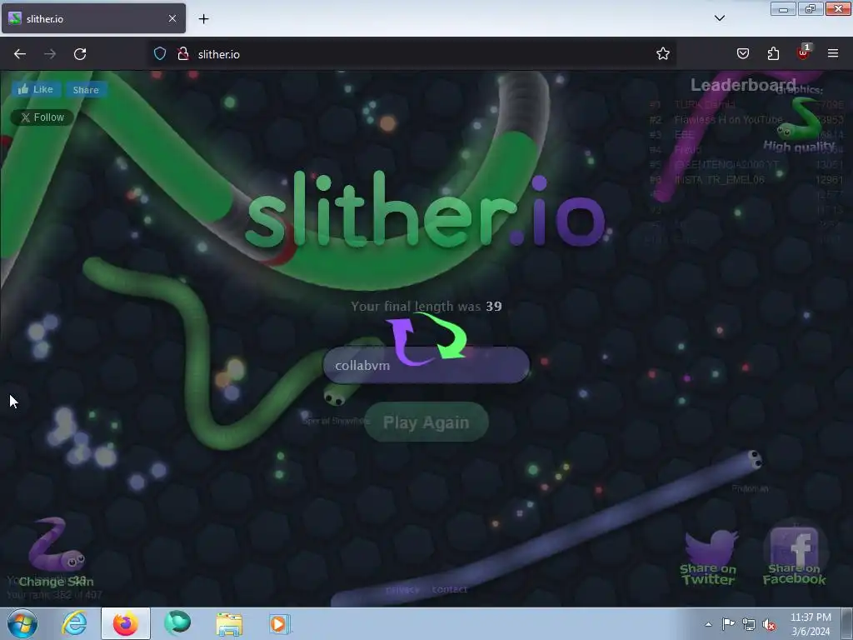Click the Firefox taskbar icon
This screenshot has width=853, height=640.
tap(126, 623)
